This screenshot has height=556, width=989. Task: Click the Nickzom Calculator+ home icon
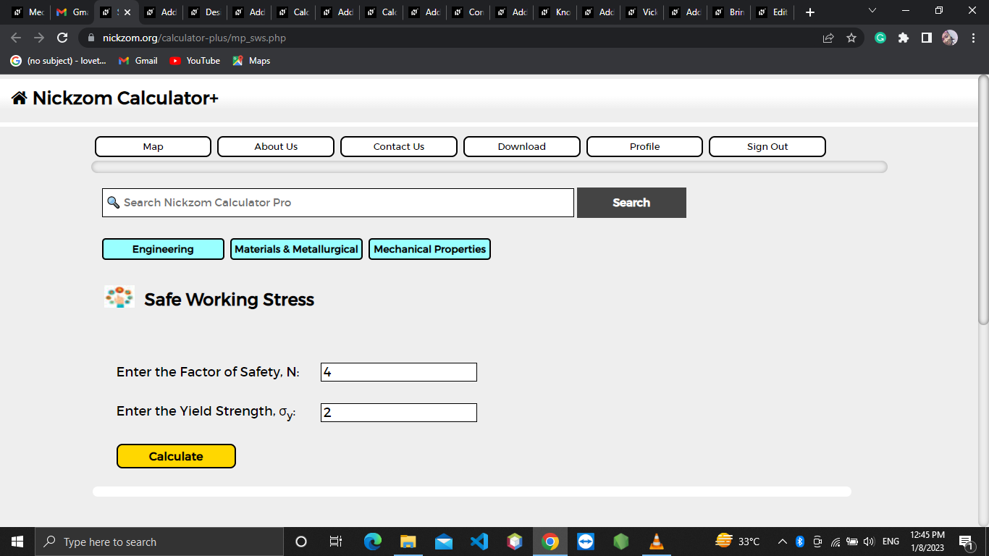[20, 98]
